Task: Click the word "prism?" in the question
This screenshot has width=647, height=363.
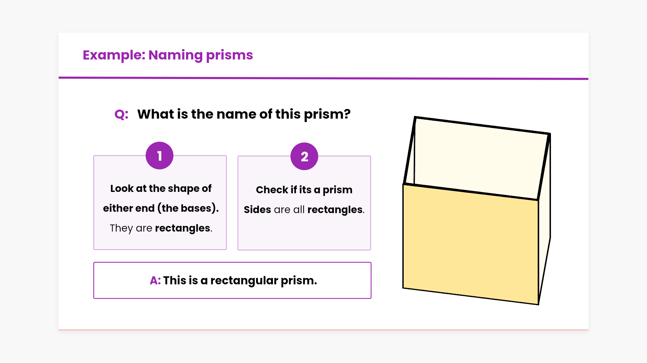Action: coord(327,115)
